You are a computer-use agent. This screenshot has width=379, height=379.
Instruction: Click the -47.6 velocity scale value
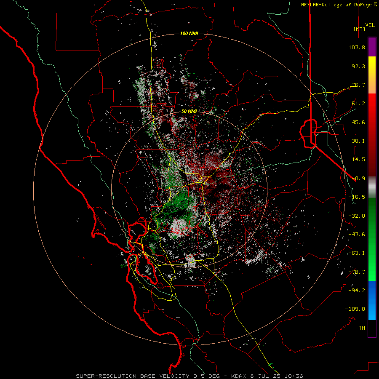[x=357, y=235]
